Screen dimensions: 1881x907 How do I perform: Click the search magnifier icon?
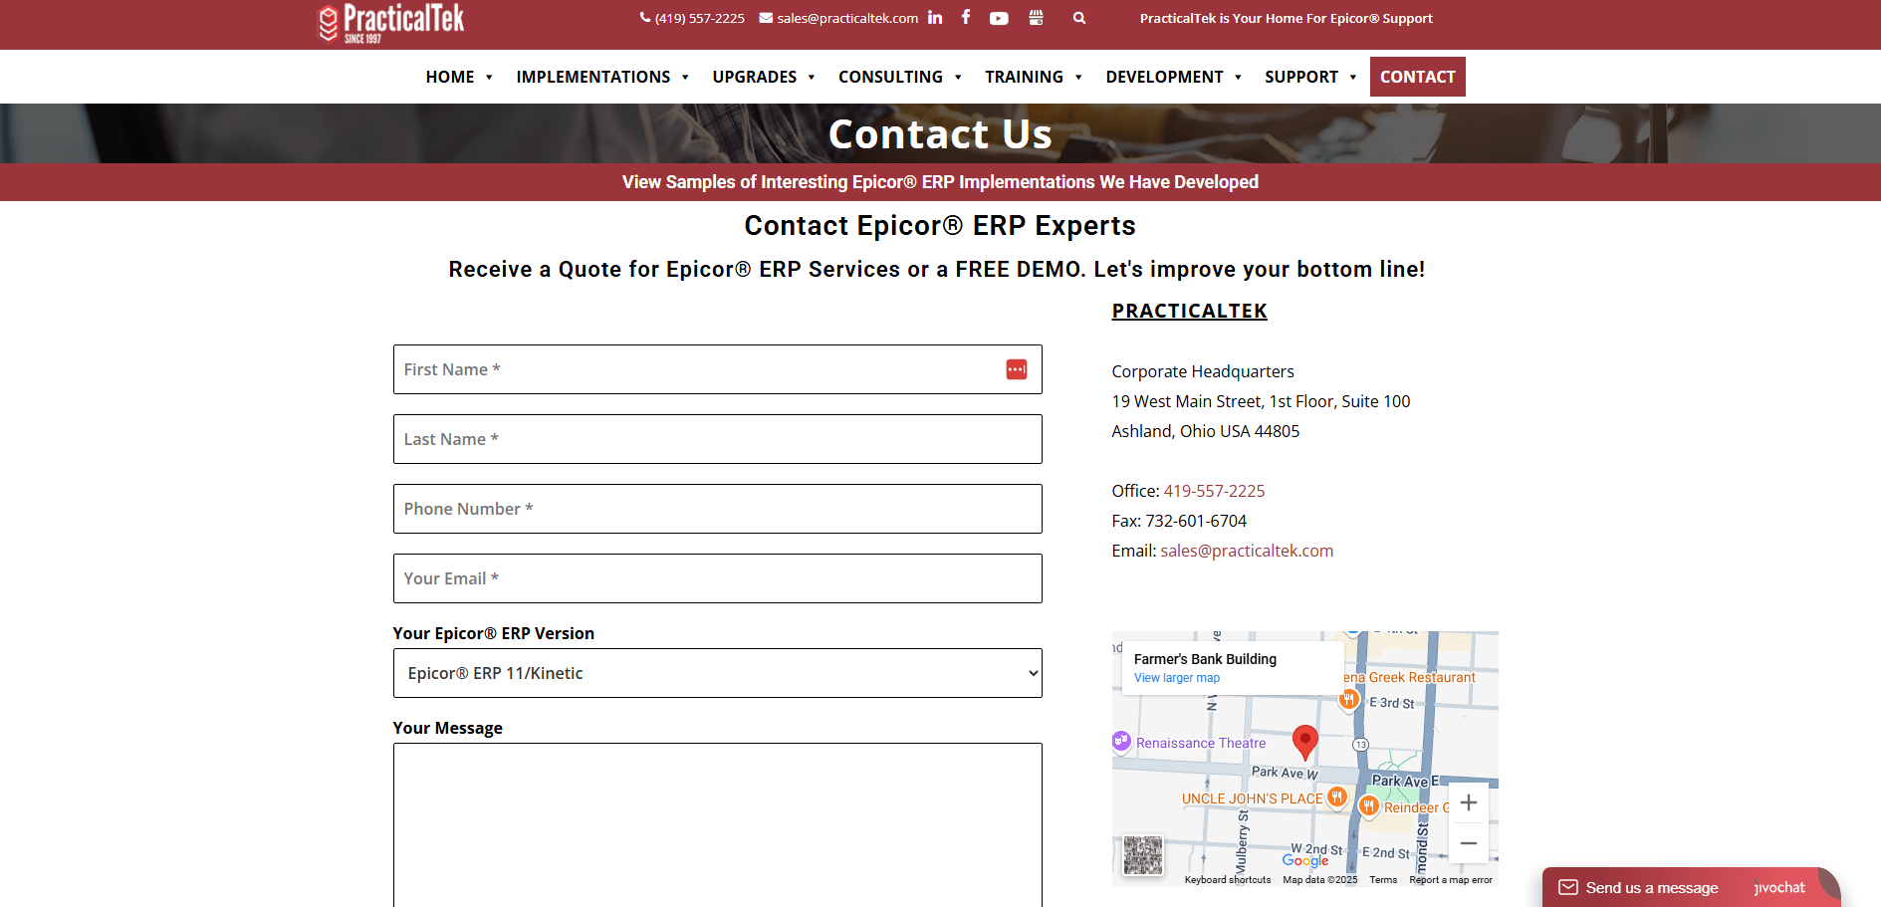1079,17
